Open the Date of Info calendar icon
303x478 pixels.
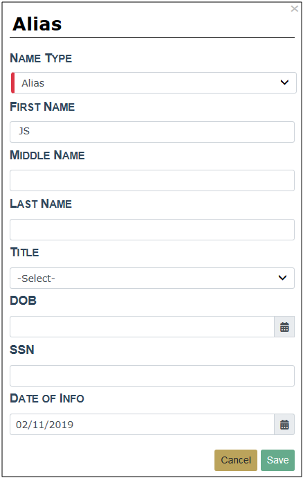pos(284,425)
